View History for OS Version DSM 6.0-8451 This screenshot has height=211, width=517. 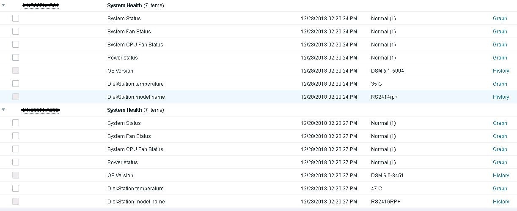tap(500, 176)
